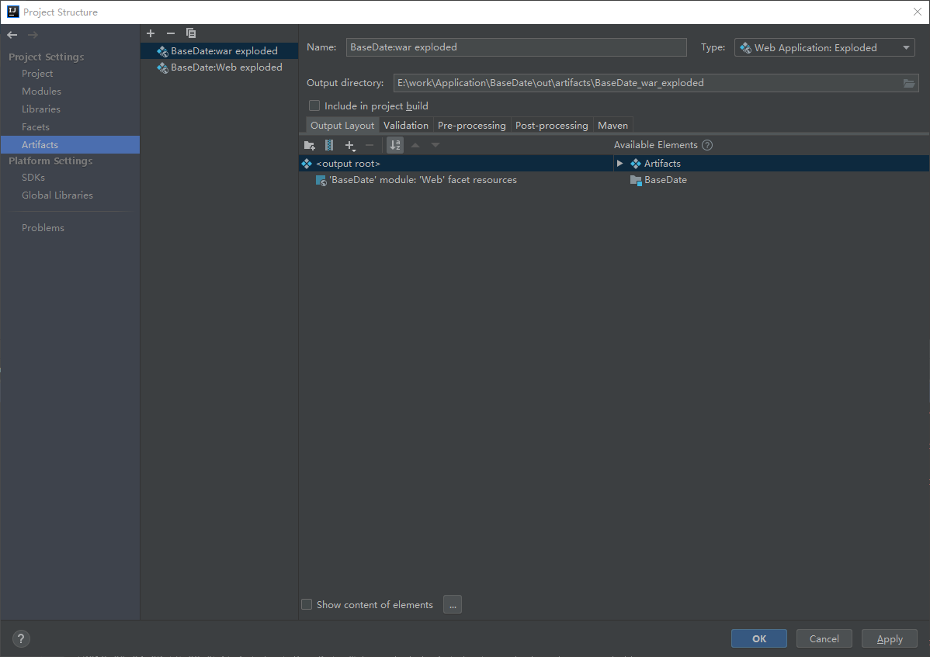Open Facets settings
Screen dimensions: 930x657
(x=36, y=126)
